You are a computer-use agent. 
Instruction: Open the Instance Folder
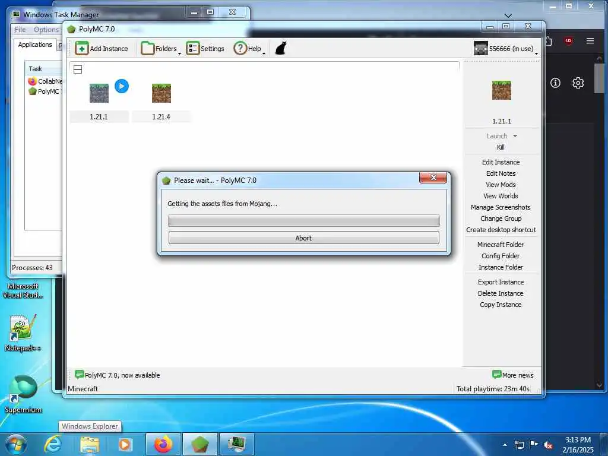501,267
